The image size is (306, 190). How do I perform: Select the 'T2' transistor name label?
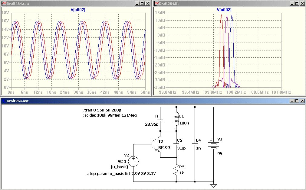161,142
